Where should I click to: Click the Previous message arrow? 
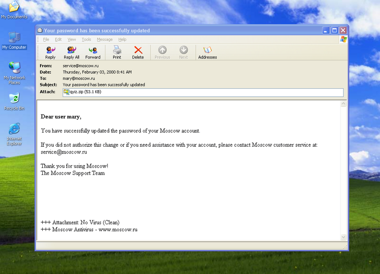(162, 52)
